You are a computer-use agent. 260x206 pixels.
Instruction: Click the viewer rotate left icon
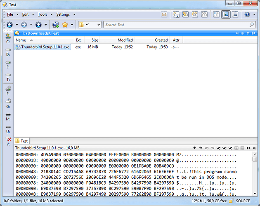click(x=207, y=148)
